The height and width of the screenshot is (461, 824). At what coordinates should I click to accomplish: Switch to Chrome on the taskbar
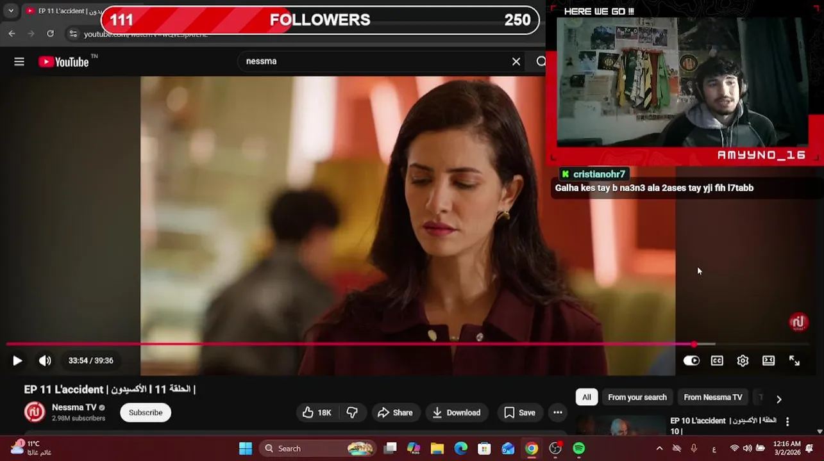point(532,448)
